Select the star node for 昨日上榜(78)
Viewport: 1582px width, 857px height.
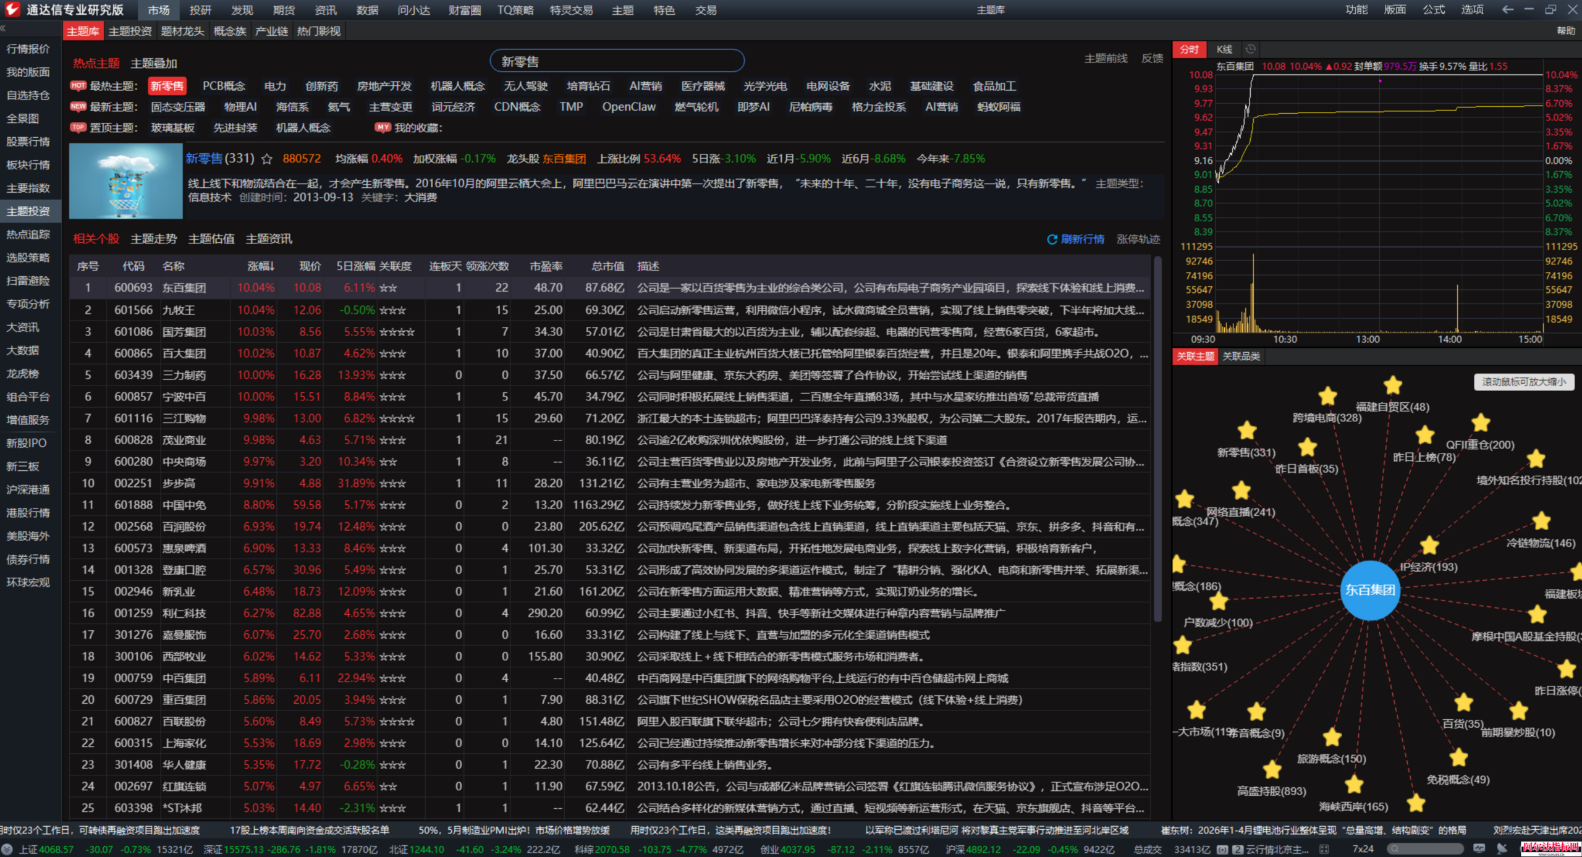(x=1425, y=435)
